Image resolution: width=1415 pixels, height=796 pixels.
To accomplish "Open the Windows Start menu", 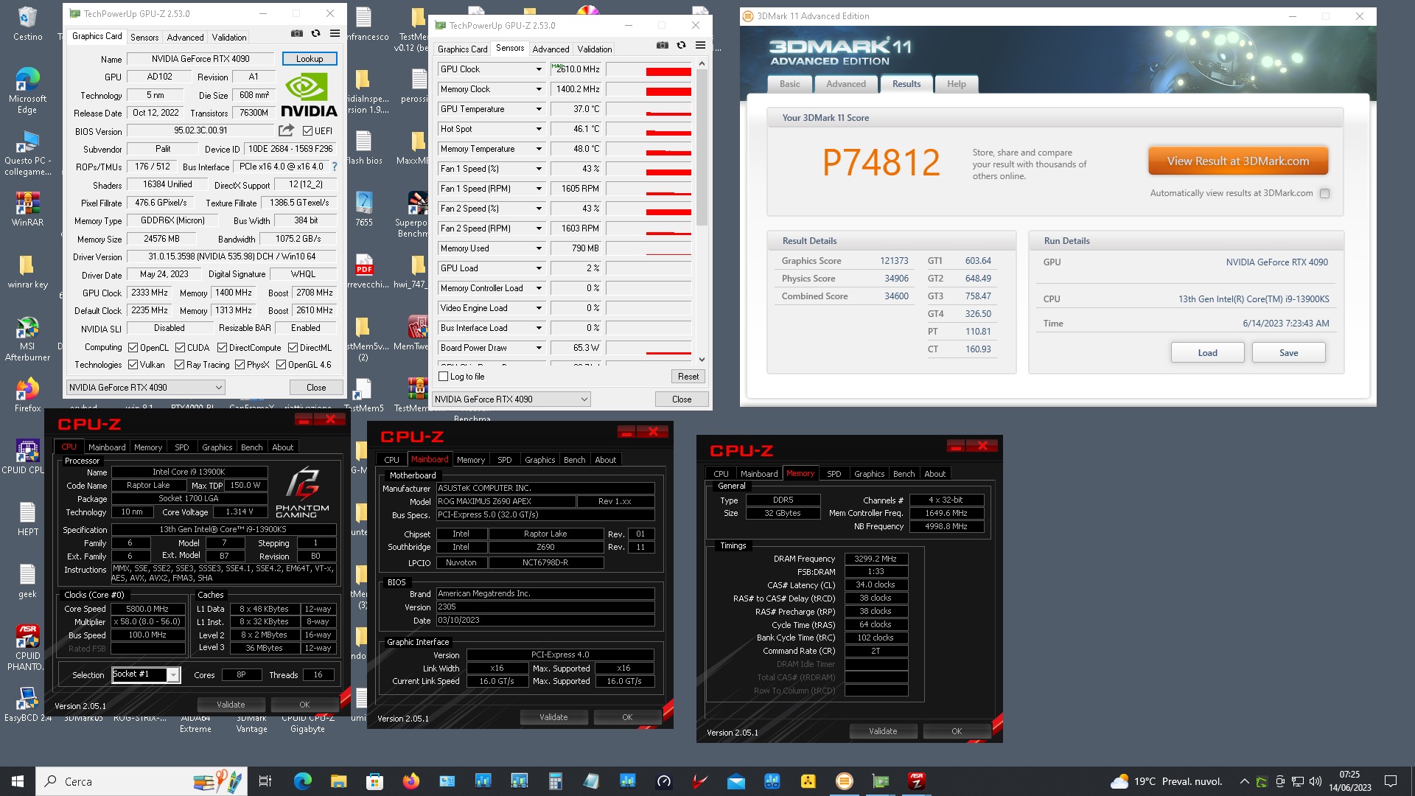I will click(18, 781).
